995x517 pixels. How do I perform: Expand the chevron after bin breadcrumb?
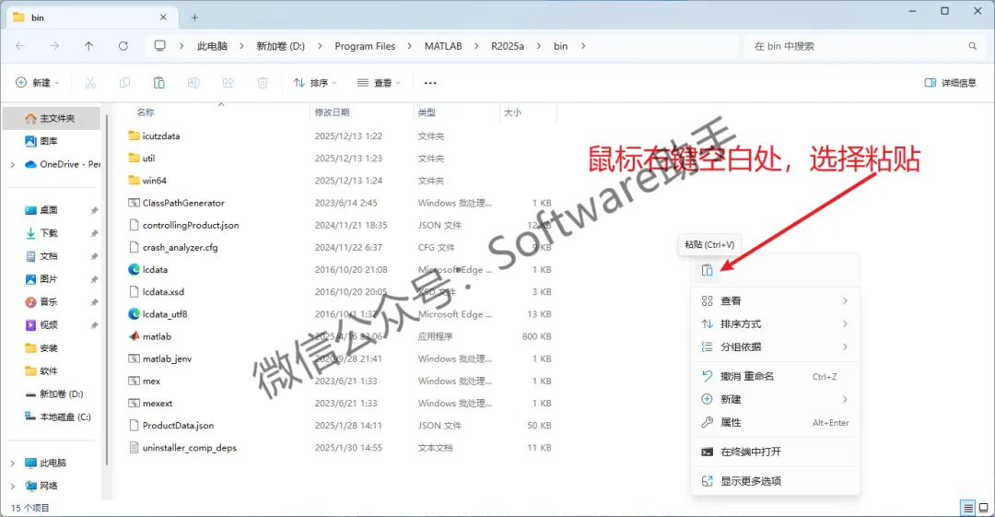(583, 46)
